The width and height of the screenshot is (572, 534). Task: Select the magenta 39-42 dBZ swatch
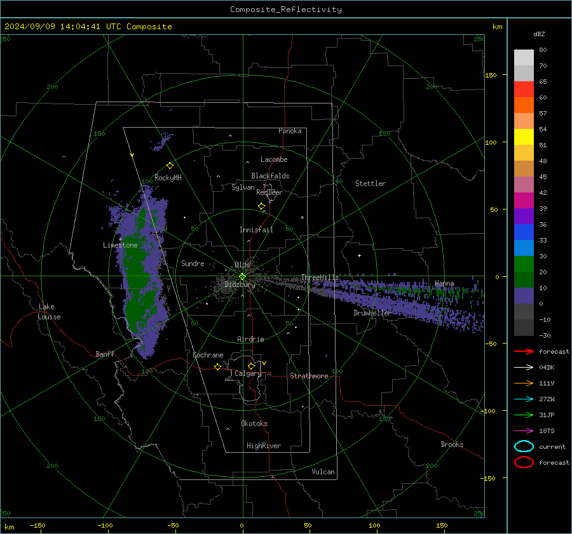click(524, 201)
